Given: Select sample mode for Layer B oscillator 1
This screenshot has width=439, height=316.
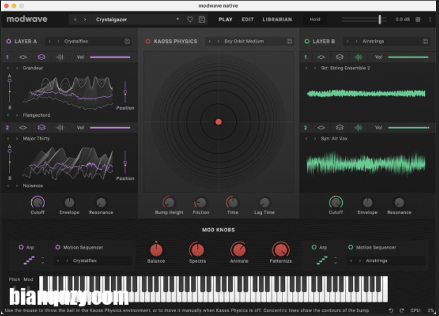Looking at the screenshot, I should [x=358, y=57].
